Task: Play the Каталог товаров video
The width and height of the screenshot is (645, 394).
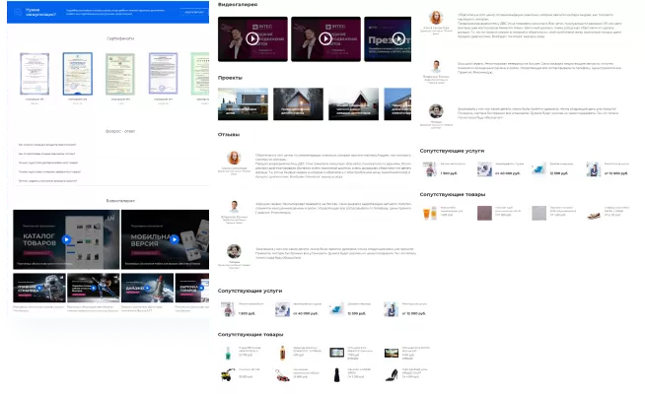Action: (x=66, y=239)
